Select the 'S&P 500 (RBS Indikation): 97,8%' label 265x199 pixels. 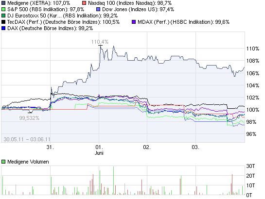coord(46,9)
